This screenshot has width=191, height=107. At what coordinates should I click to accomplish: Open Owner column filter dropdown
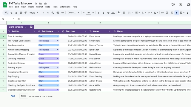110,31
